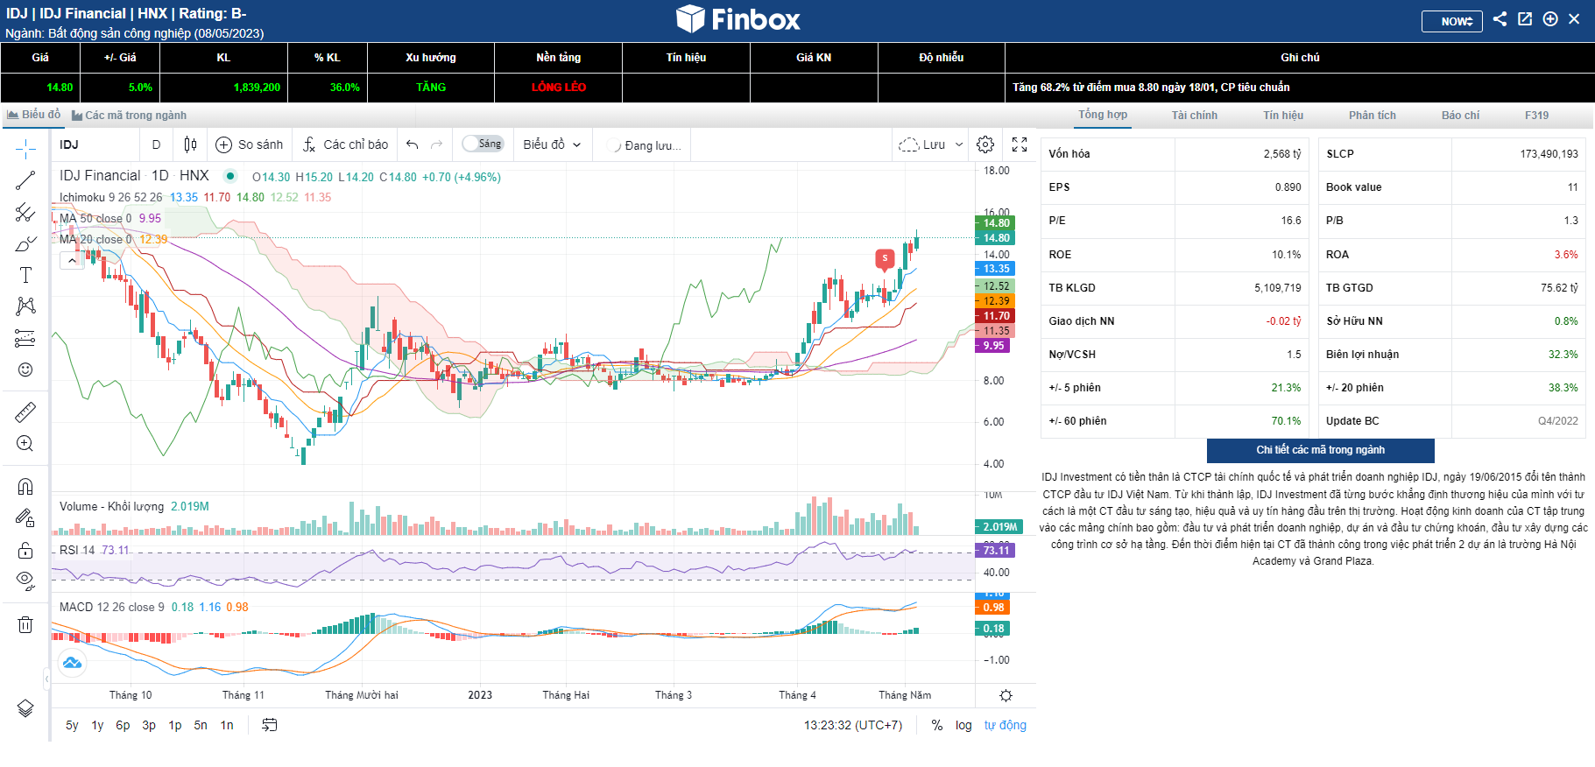The width and height of the screenshot is (1595, 767).
Task: Toggle the Sáng light theme switch
Action: pyautogui.click(x=483, y=144)
